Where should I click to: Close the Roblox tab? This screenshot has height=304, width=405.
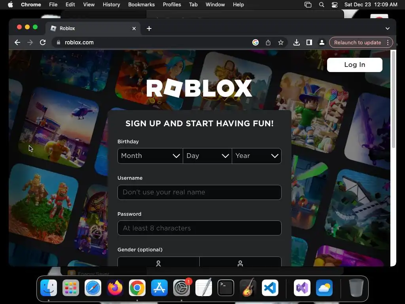tap(134, 28)
